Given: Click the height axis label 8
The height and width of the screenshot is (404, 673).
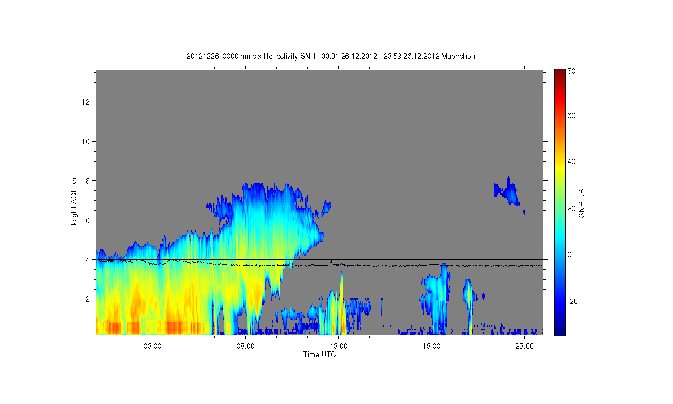Looking at the screenshot, I should click(x=88, y=181).
